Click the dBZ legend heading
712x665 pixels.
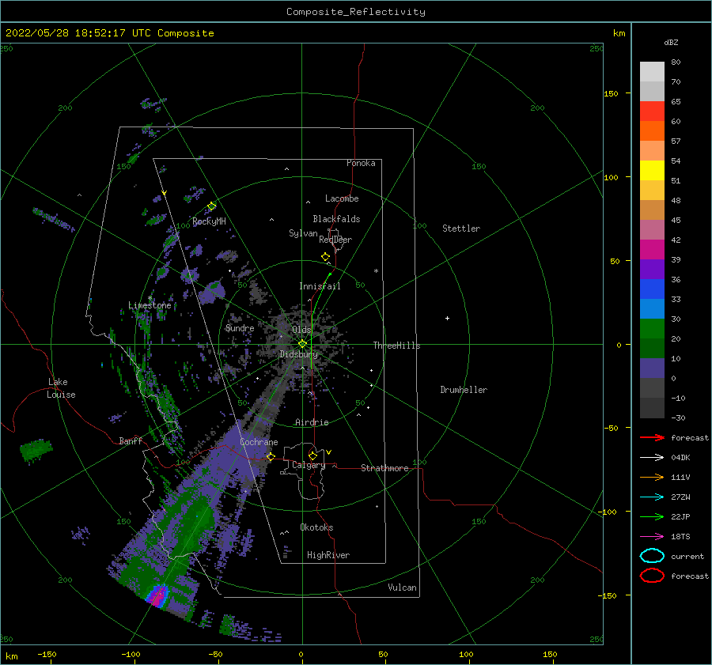tap(671, 42)
